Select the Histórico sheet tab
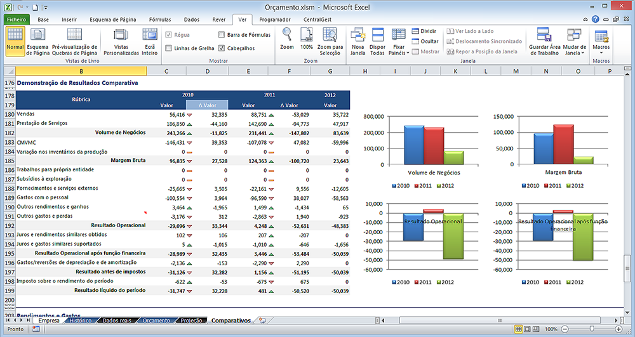Image resolution: width=635 pixels, height=337 pixels. click(80, 320)
